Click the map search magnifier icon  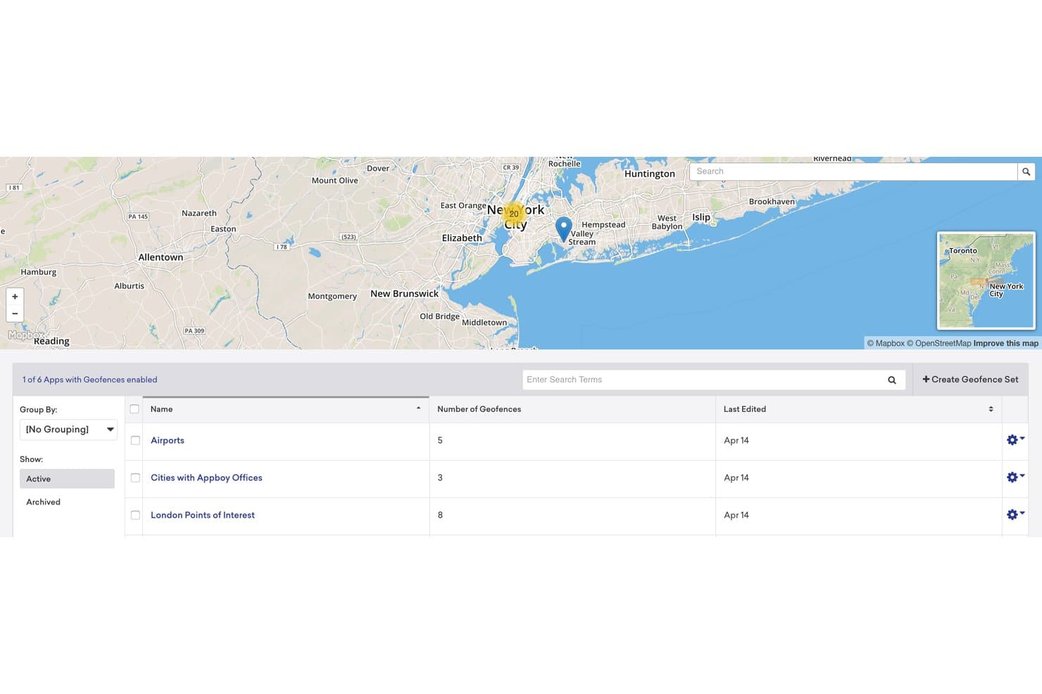[1026, 172]
